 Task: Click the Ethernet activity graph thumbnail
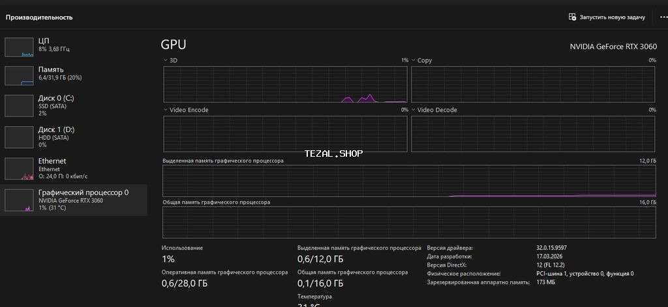click(x=19, y=168)
